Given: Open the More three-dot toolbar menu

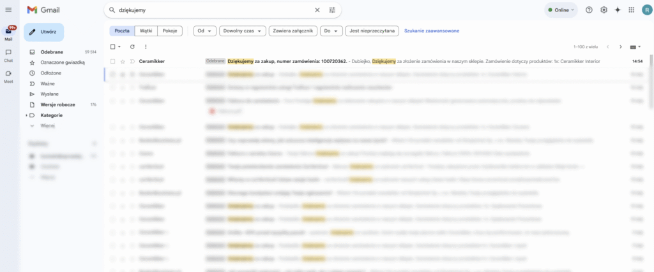Looking at the screenshot, I should tap(146, 47).
